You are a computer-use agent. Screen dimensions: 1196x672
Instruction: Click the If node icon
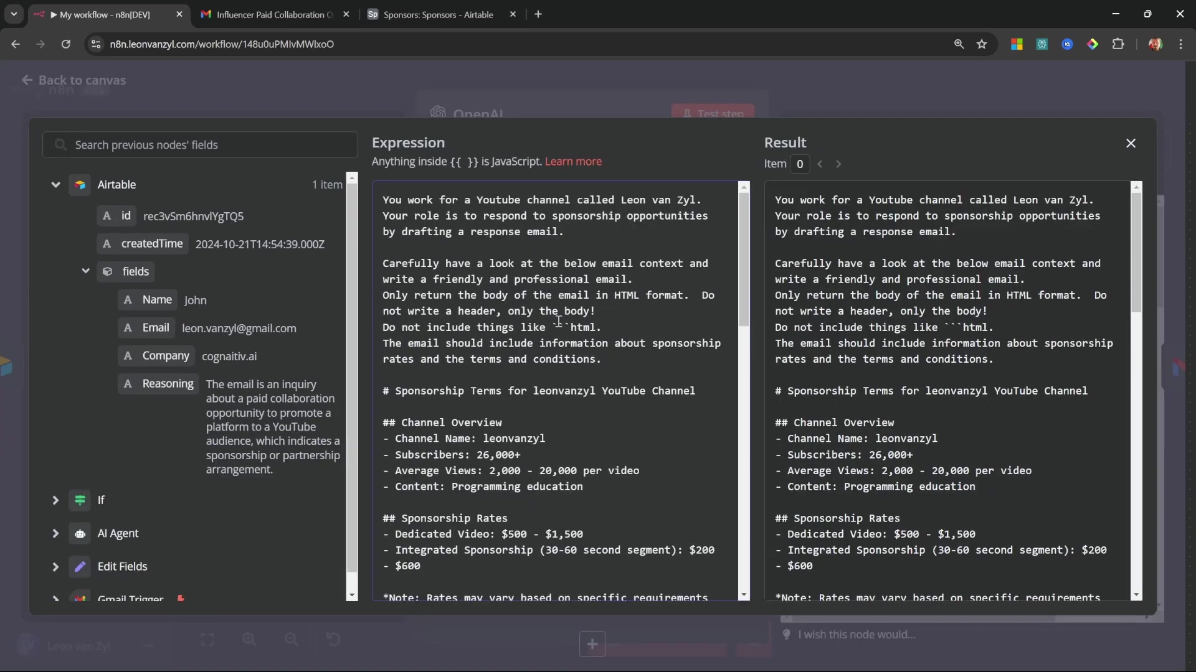pos(80,500)
